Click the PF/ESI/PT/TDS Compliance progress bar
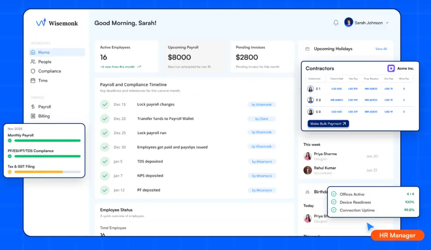Viewport: 431px width, 250px height. pos(47,156)
